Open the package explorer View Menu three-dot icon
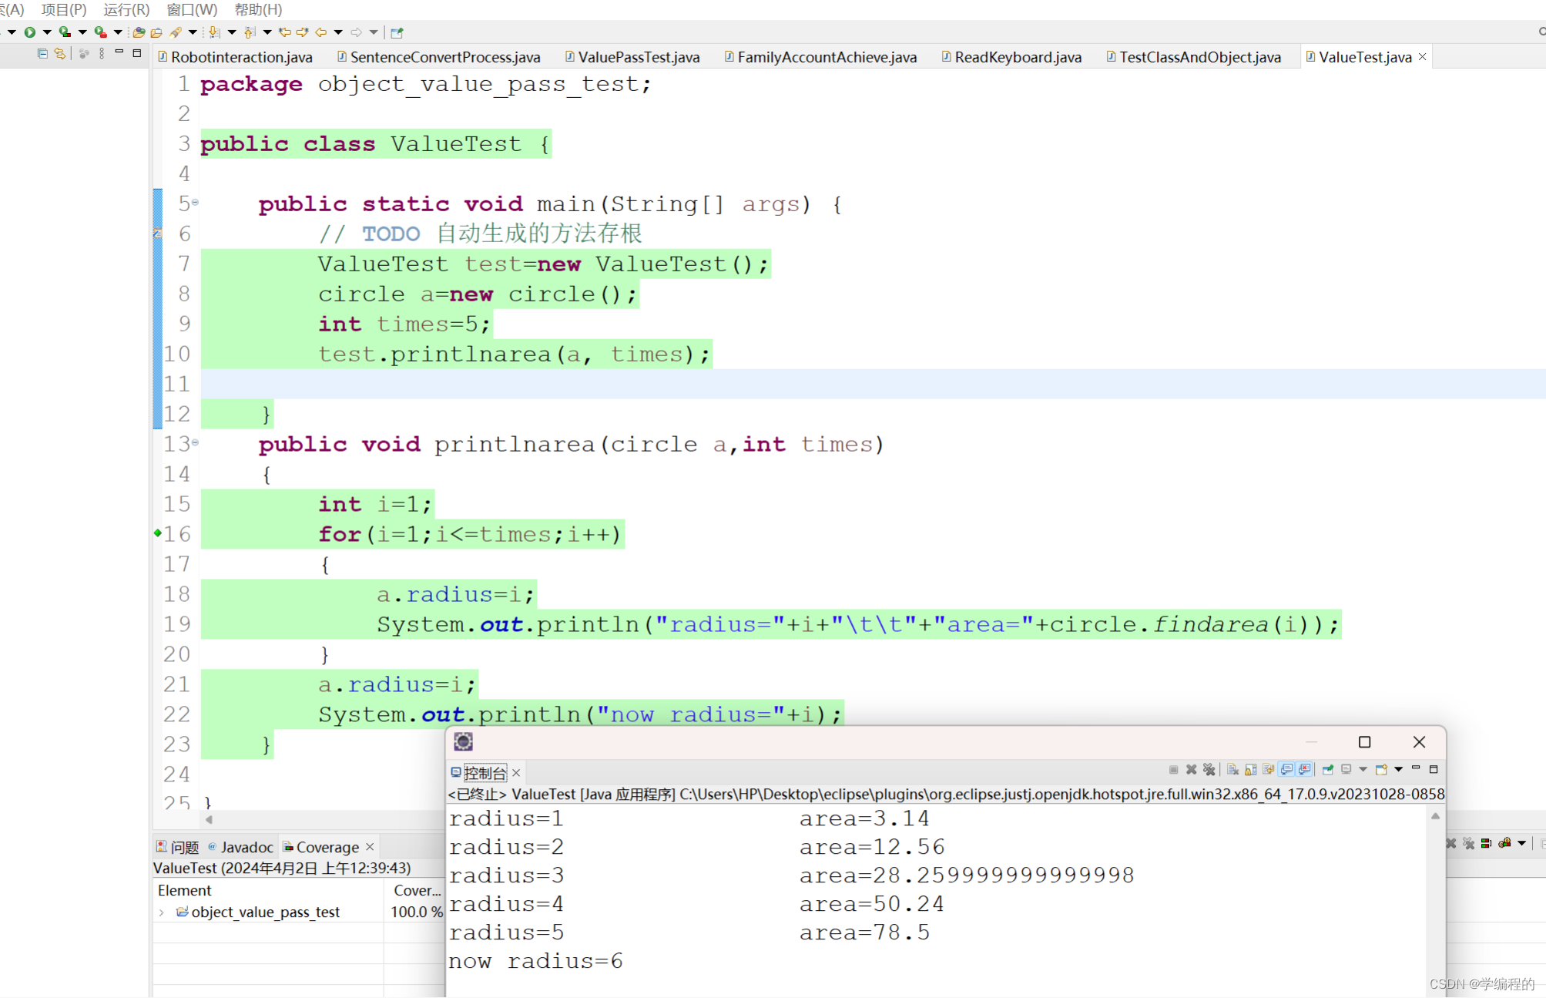1546x998 pixels. 102,54
